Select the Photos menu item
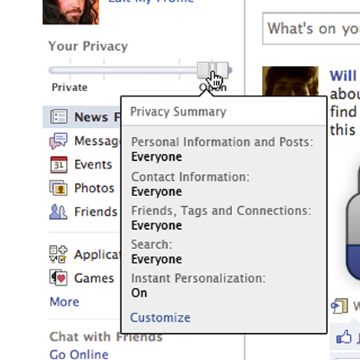 click(94, 188)
